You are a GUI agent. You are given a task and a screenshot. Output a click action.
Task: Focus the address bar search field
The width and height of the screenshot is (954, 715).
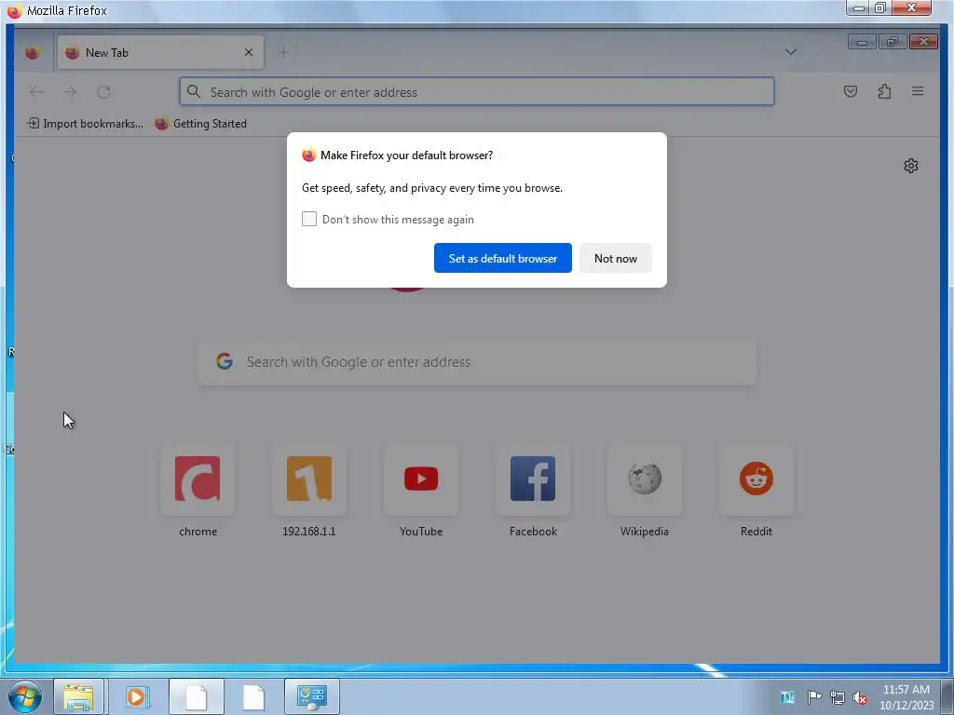[x=476, y=92]
